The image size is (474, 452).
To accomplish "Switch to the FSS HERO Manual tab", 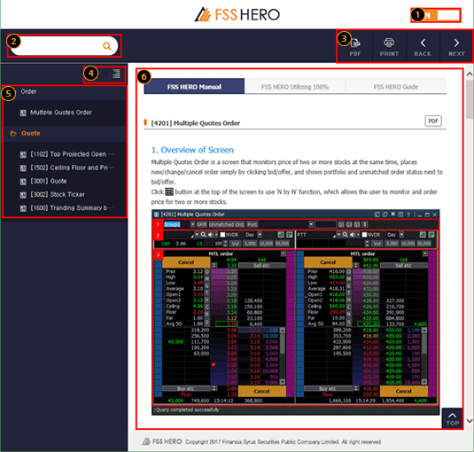I will tap(194, 87).
